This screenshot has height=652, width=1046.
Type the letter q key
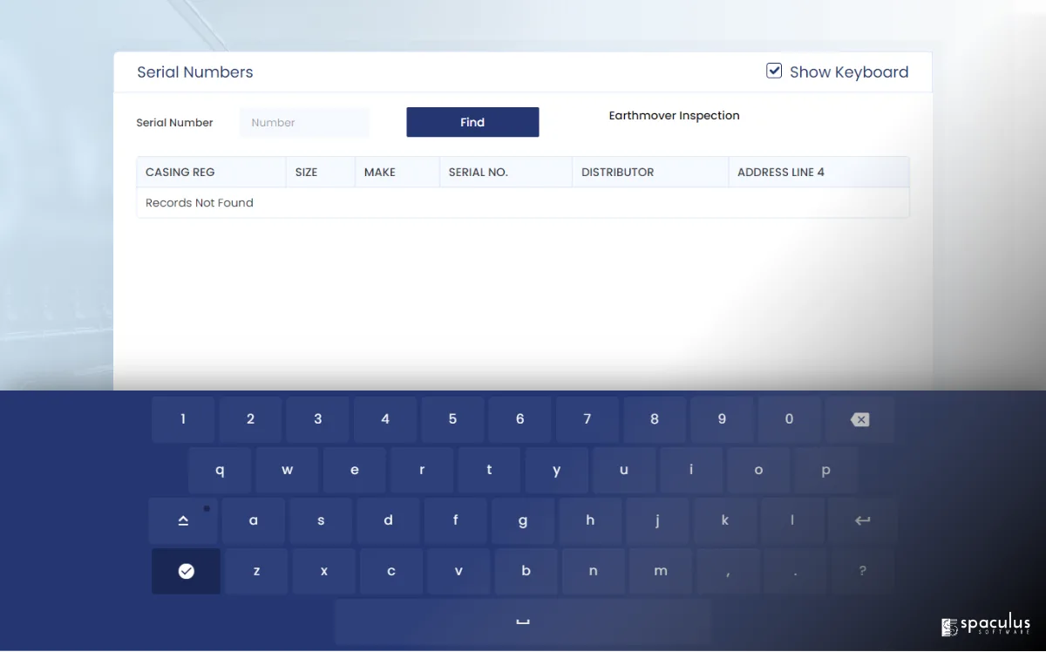(x=220, y=470)
